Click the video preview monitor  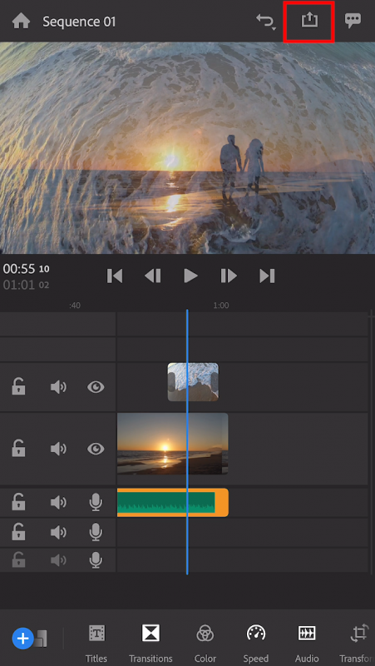(x=188, y=147)
